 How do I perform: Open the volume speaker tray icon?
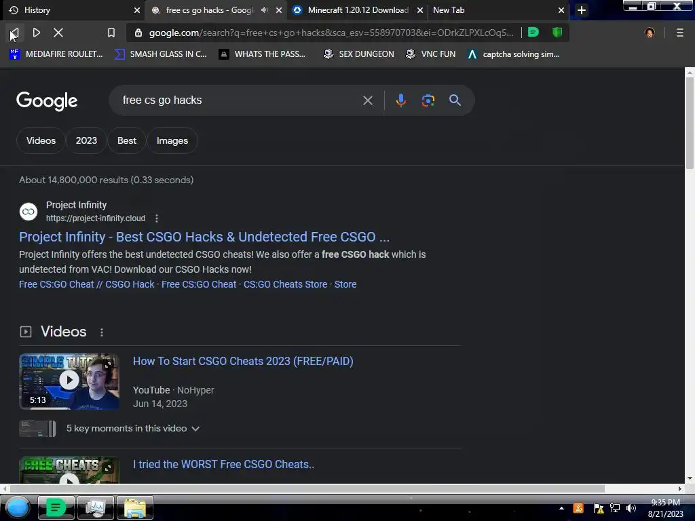point(631,508)
